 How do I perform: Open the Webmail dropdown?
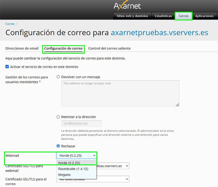77,155
